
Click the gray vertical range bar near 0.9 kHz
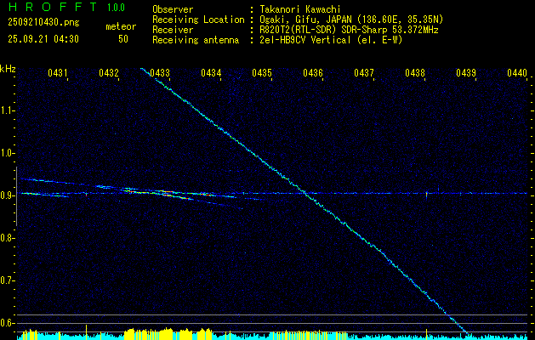click(16, 196)
